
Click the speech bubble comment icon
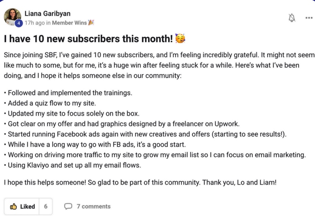[68, 206]
